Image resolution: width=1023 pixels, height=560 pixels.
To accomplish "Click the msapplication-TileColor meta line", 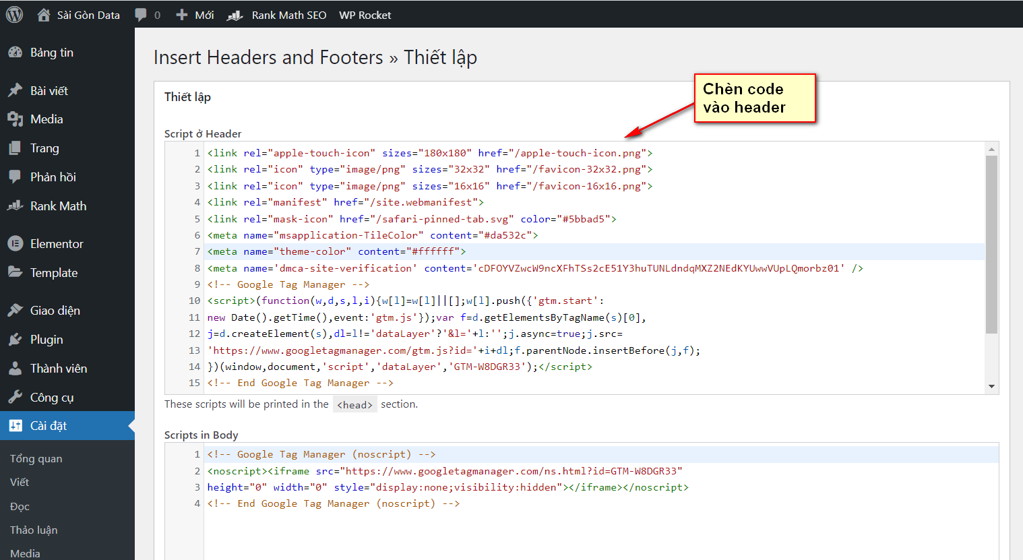I will tap(373, 235).
